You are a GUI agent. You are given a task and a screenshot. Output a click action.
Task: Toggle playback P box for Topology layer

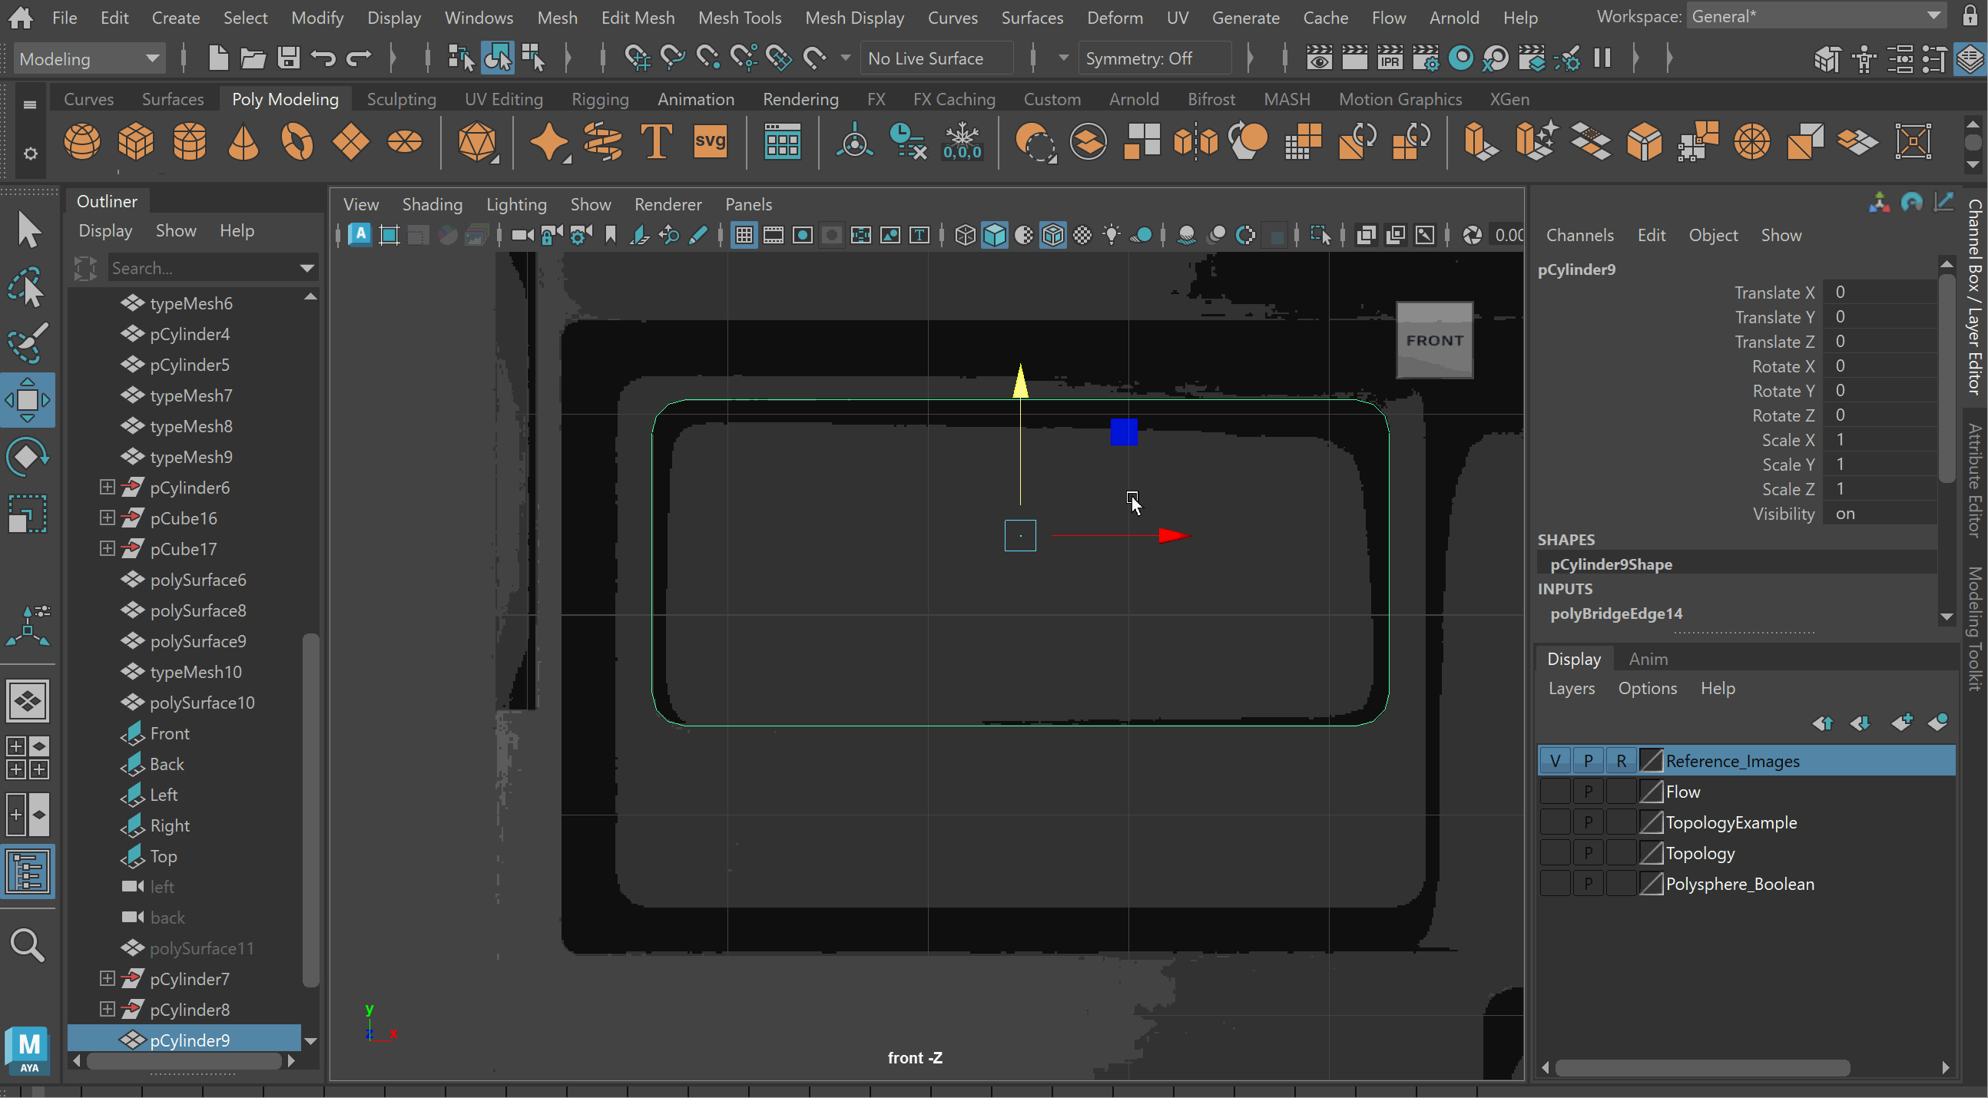(x=1588, y=853)
